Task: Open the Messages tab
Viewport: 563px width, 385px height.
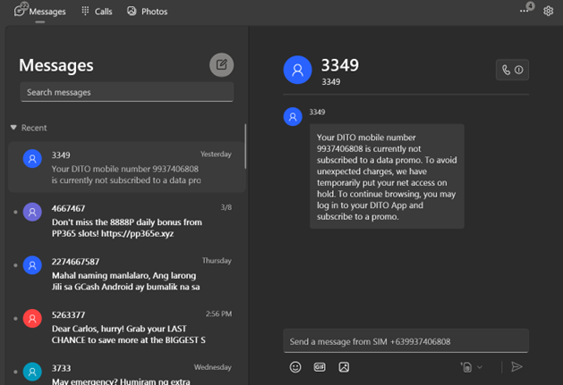Action: [x=40, y=12]
